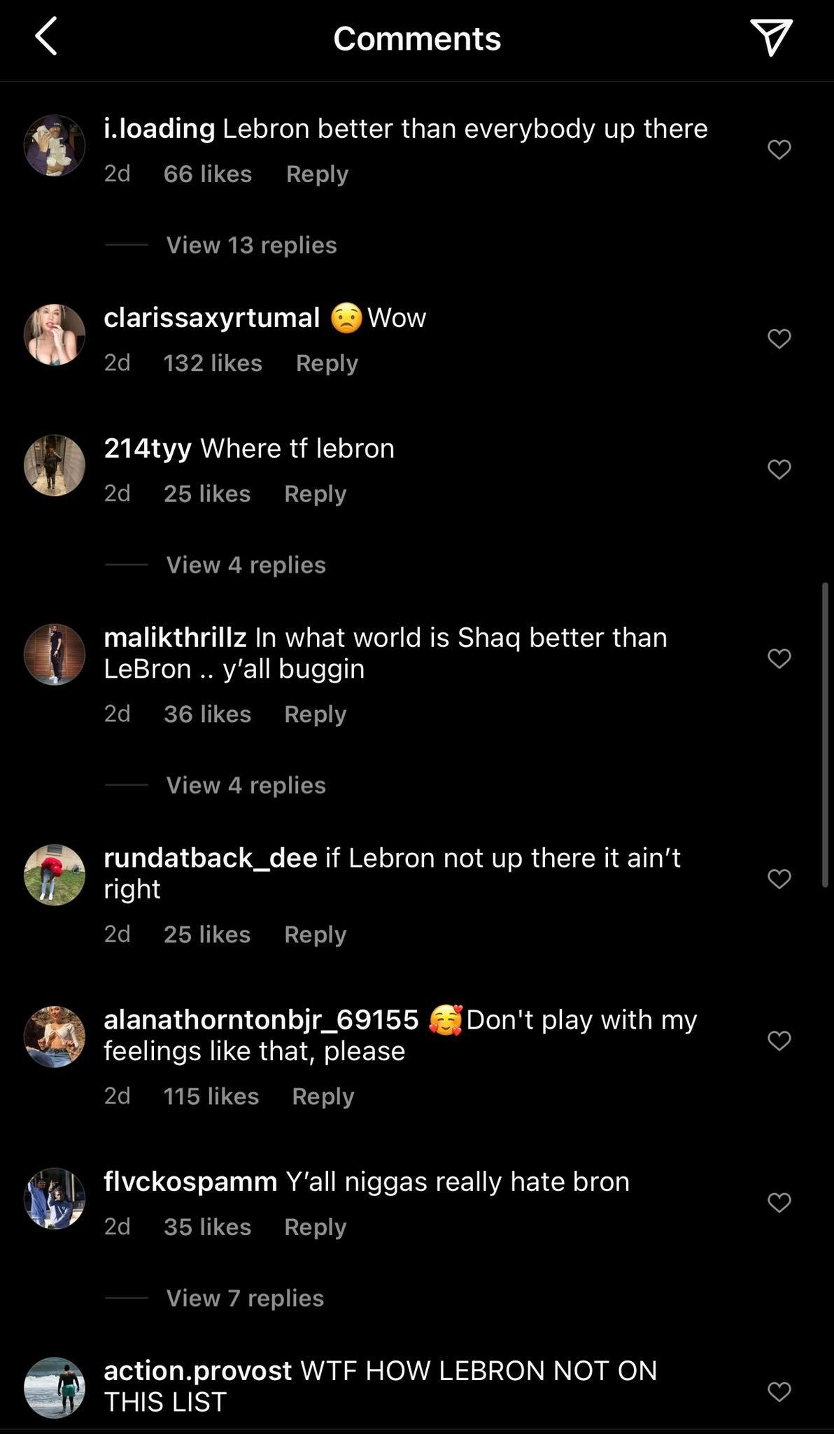
Task: Like alanathorntonbjr_69155's comment
Action: click(779, 1041)
